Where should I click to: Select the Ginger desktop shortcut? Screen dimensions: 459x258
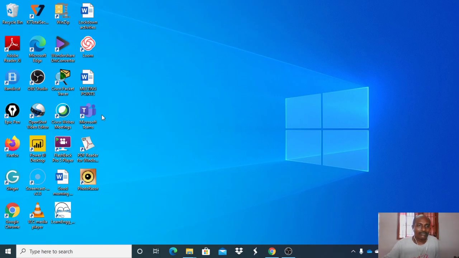pyautogui.click(x=12, y=181)
